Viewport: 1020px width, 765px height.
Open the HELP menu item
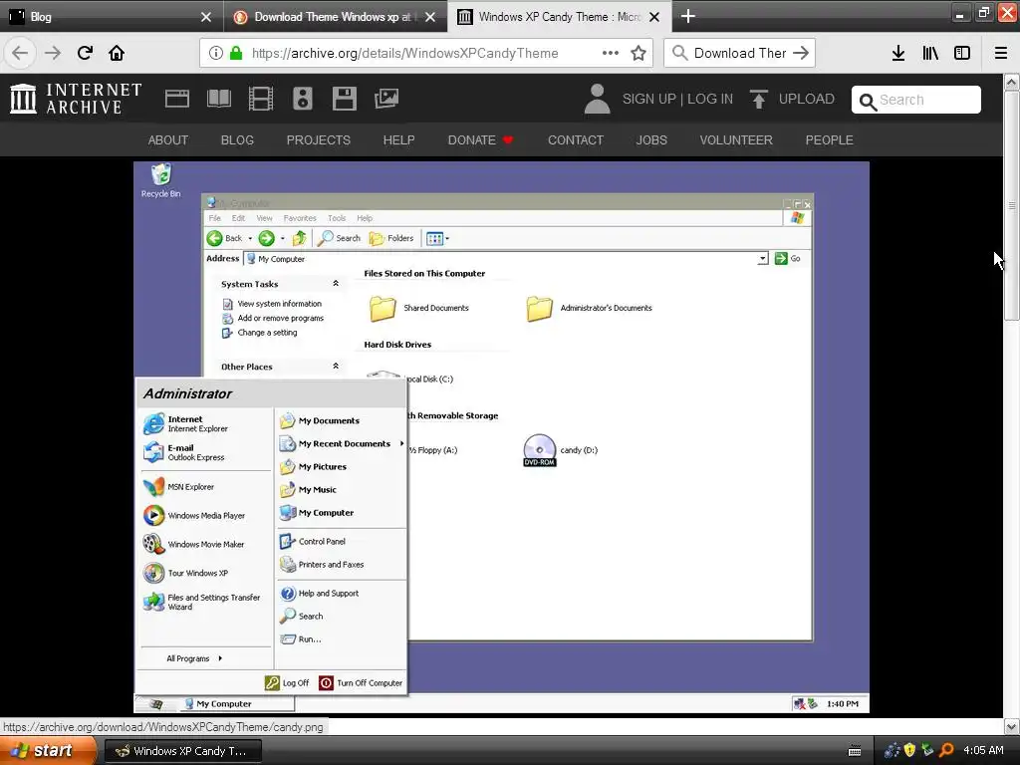pyautogui.click(x=398, y=139)
